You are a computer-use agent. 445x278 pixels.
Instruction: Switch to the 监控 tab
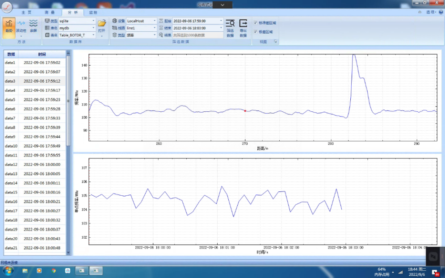coord(93,13)
